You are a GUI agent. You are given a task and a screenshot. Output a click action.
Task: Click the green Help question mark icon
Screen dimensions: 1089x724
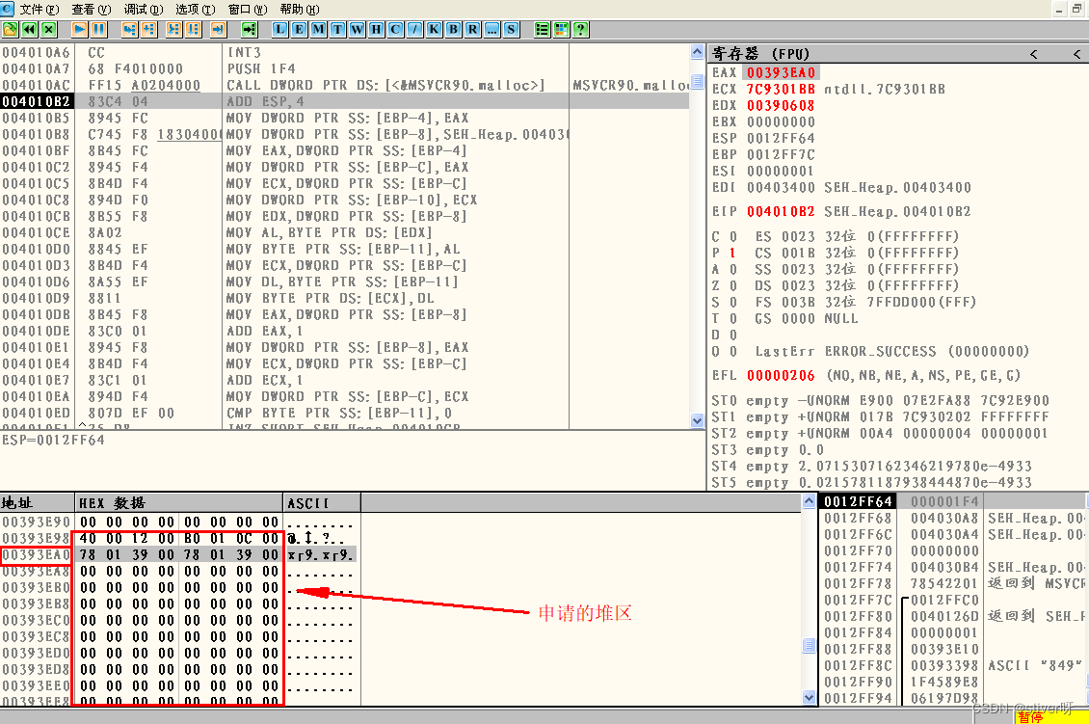(x=581, y=30)
